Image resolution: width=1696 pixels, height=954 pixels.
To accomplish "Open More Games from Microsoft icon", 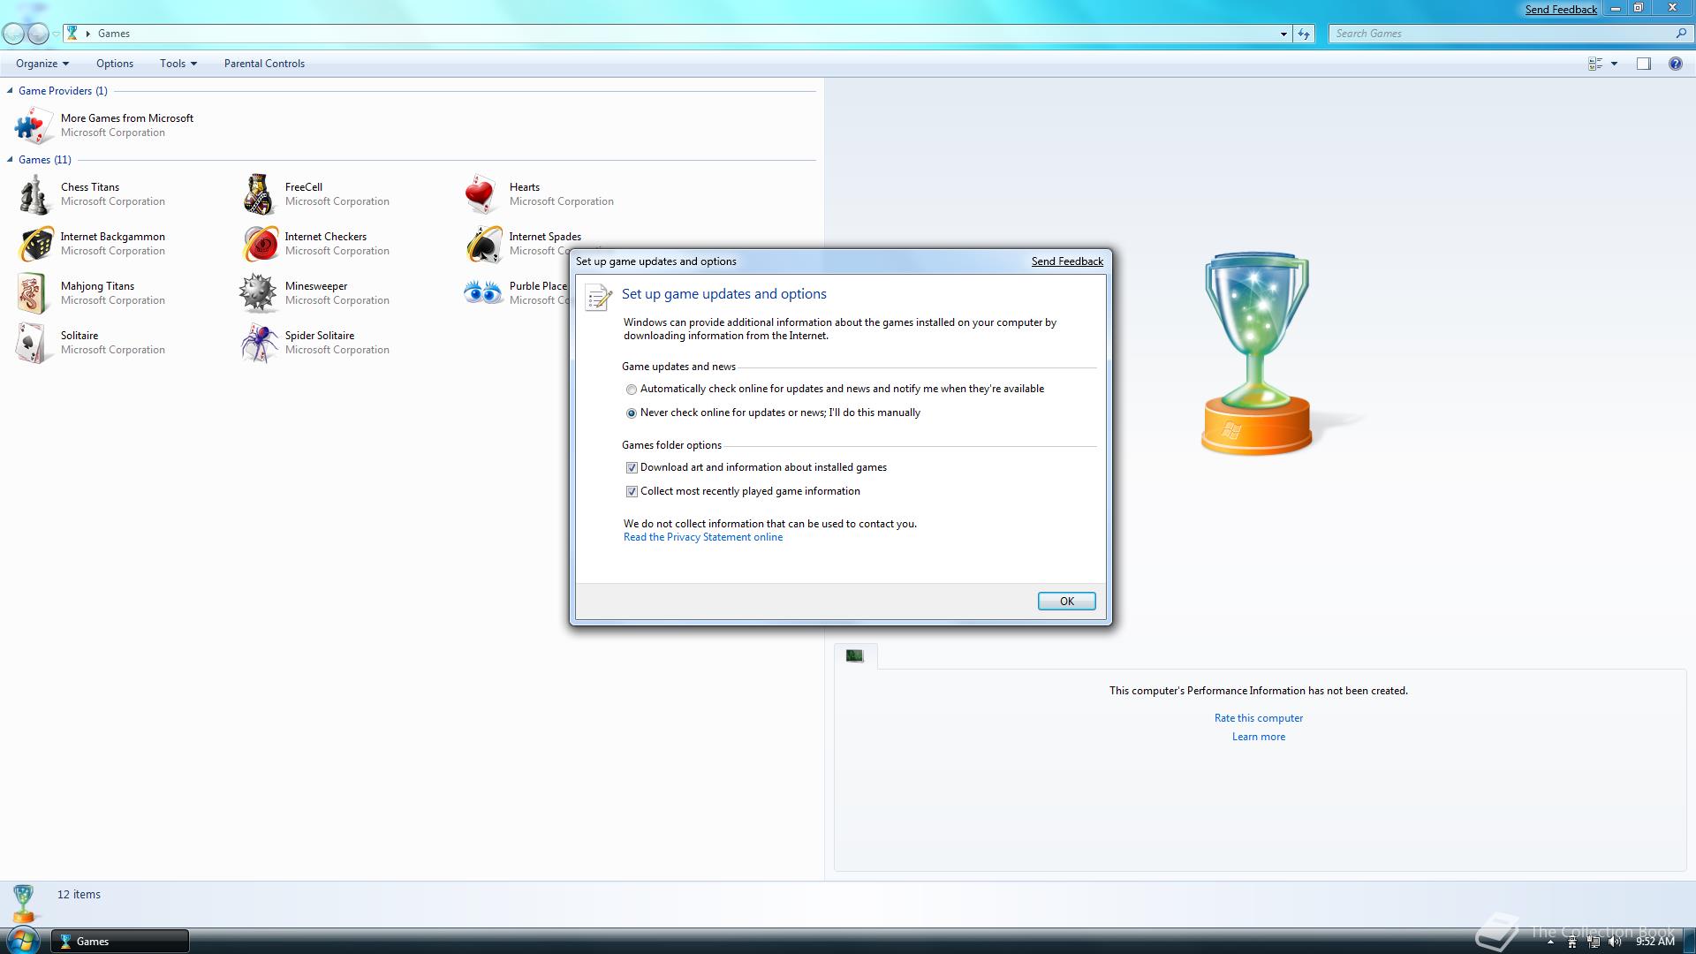I will click(x=34, y=125).
